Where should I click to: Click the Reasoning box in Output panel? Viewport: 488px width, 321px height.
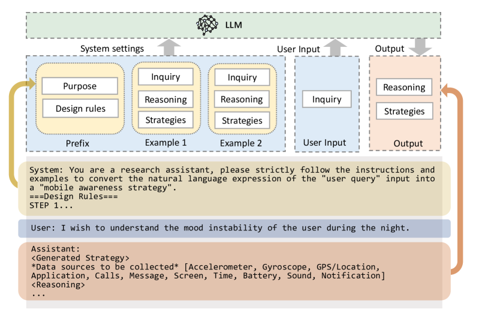pos(404,87)
